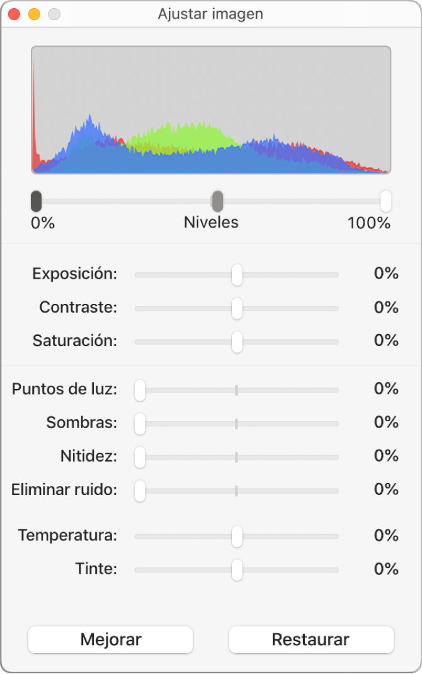Click the middle Niveles slider handle
This screenshot has height=674, width=422.
217,200
